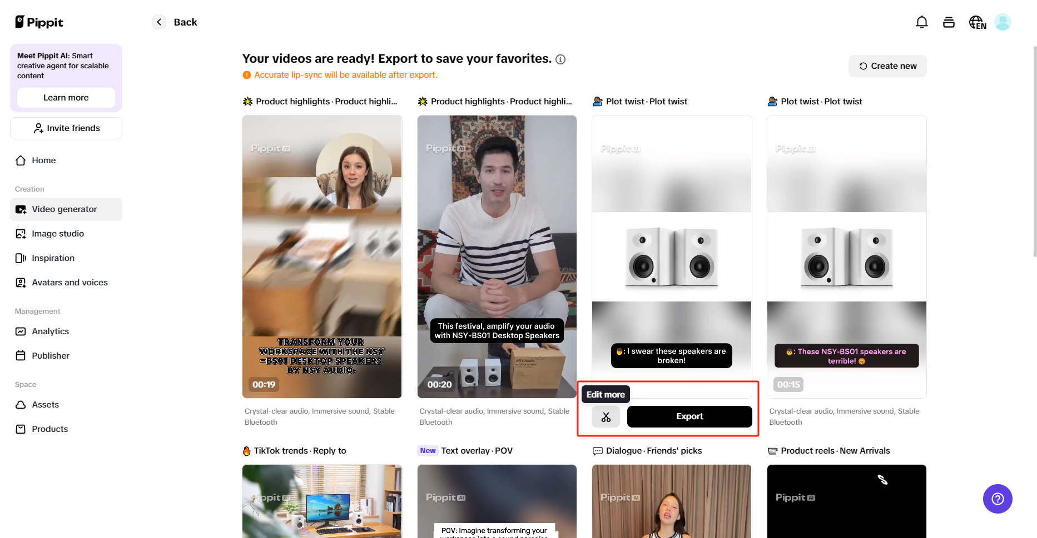Image resolution: width=1037 pixels, height=538 pixels.
Task: Open Products in Space
Action: (x=66, y=429)
